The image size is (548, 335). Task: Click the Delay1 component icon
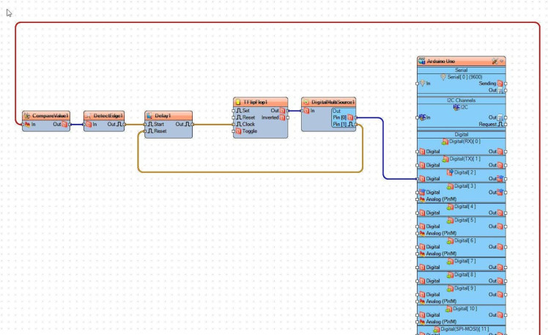[149, 116]
